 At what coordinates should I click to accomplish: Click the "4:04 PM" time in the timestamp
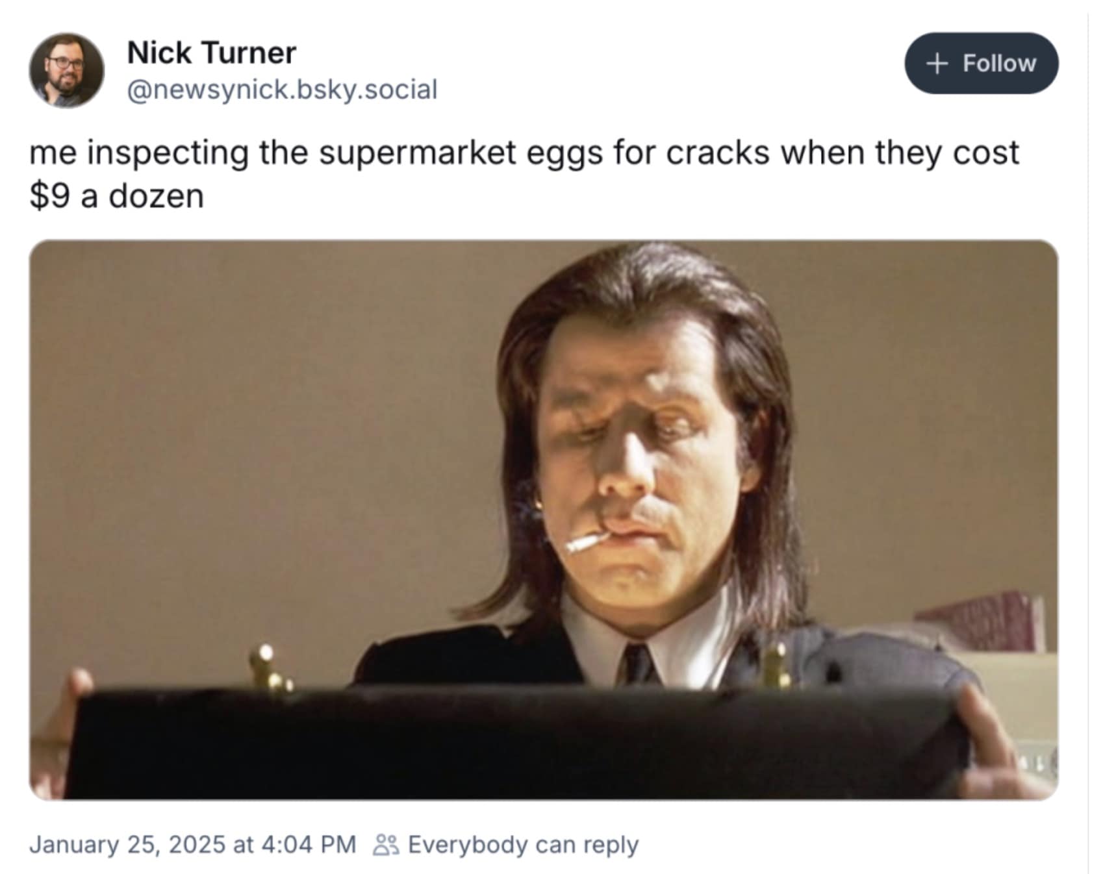click(309, 845)
